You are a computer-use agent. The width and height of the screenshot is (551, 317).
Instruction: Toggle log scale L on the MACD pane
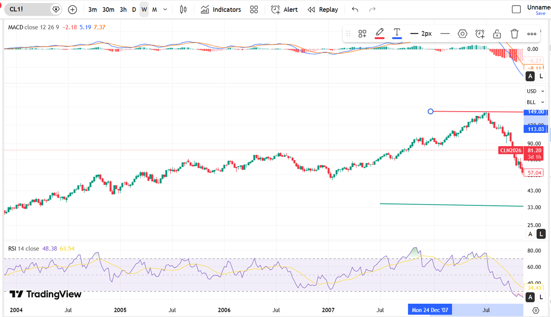541,76
